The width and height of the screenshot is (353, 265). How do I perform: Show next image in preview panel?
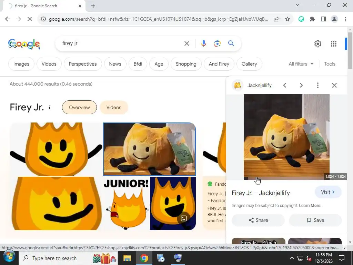click(301, 85)
